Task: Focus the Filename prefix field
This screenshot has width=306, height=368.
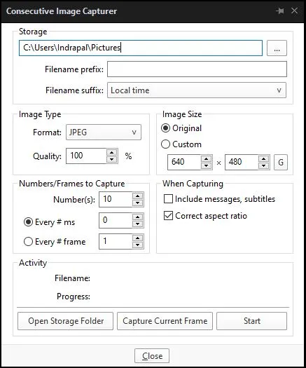Action: [197, 69]
